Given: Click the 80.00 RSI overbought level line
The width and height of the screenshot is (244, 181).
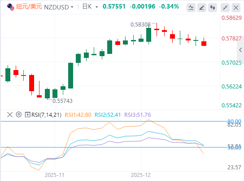Looking at the screenshot, I should 114,121.
